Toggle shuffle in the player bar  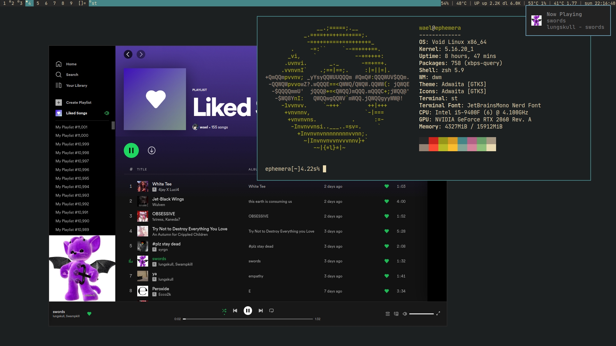pos(224,311)
